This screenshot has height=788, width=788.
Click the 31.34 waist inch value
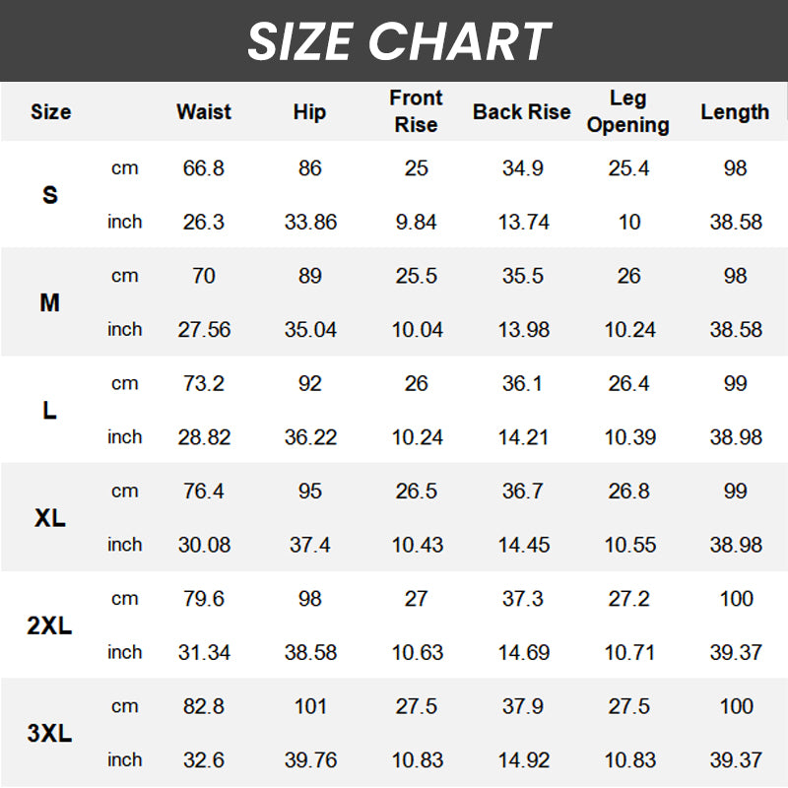pos(204,652)
